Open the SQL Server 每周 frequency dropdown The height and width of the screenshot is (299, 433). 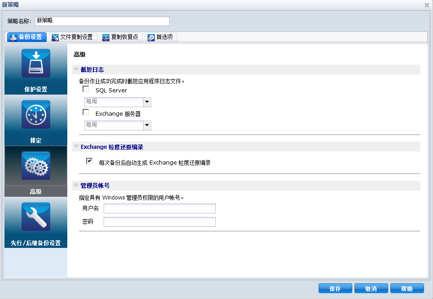point(147,102)
